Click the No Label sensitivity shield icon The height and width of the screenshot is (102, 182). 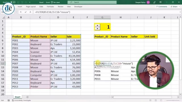click(52, 2)
